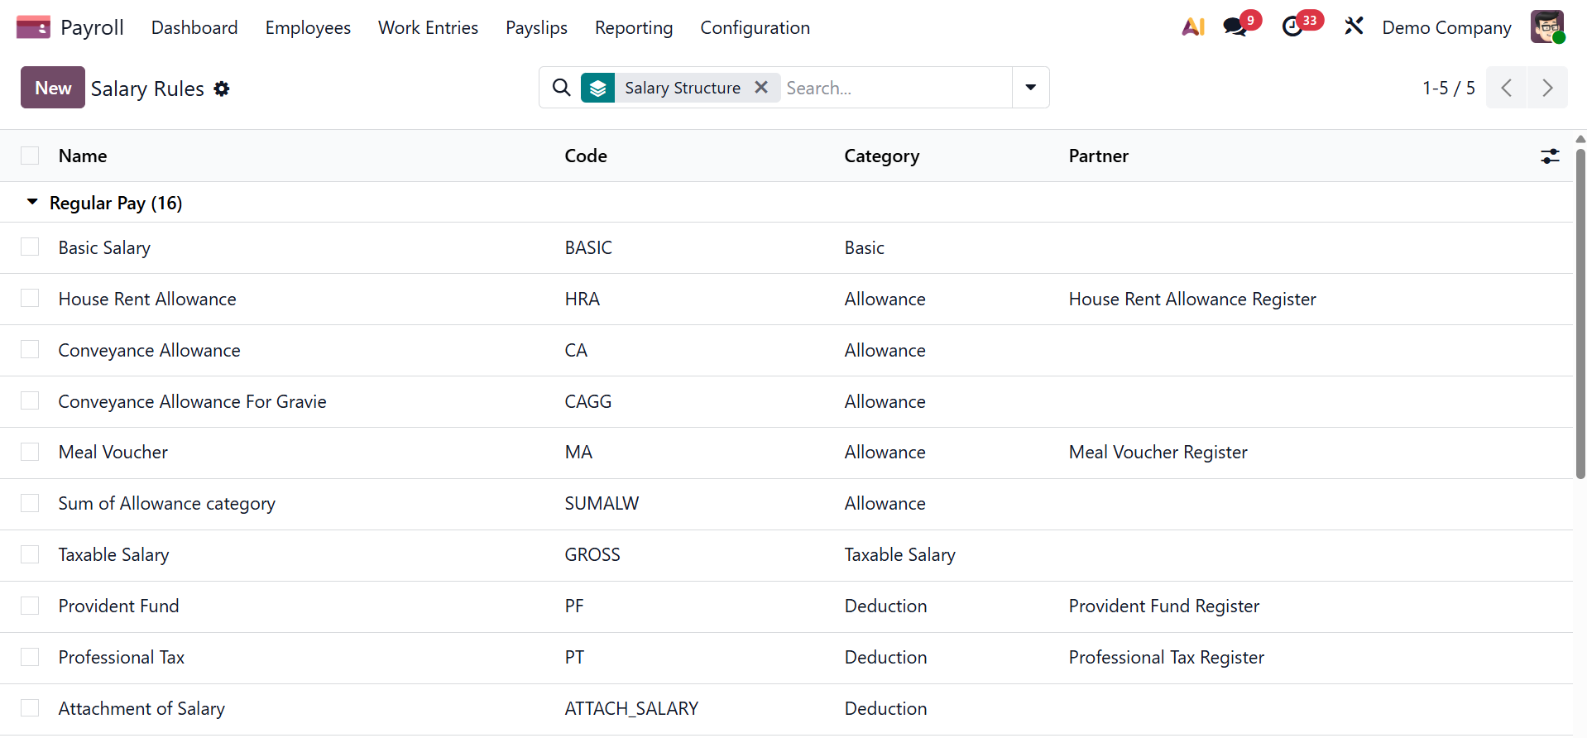
Task: Click the debug tools wrench icon
Action: tap(1354, 27)
